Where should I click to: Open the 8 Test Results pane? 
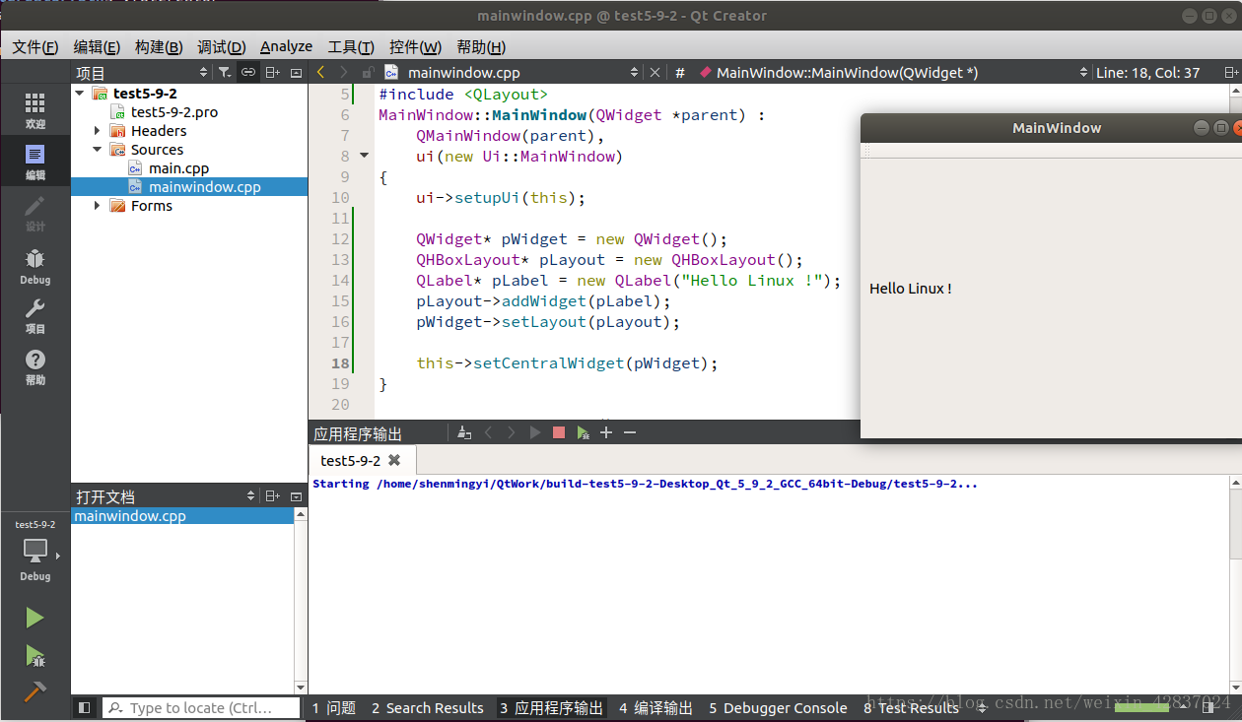912,707
